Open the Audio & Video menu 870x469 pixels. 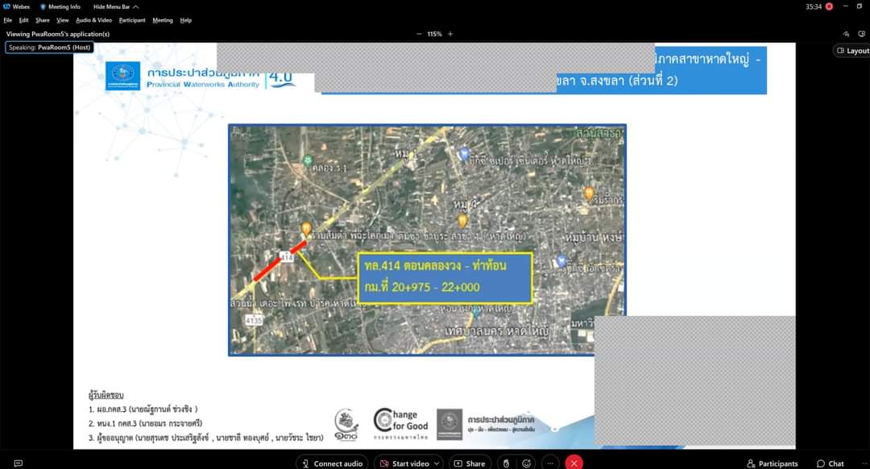tap(93, 20)
